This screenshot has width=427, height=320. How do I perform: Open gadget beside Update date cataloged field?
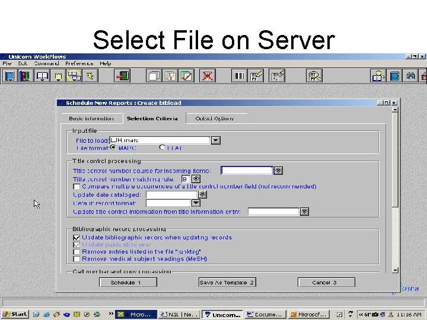[x=202, y=194]
